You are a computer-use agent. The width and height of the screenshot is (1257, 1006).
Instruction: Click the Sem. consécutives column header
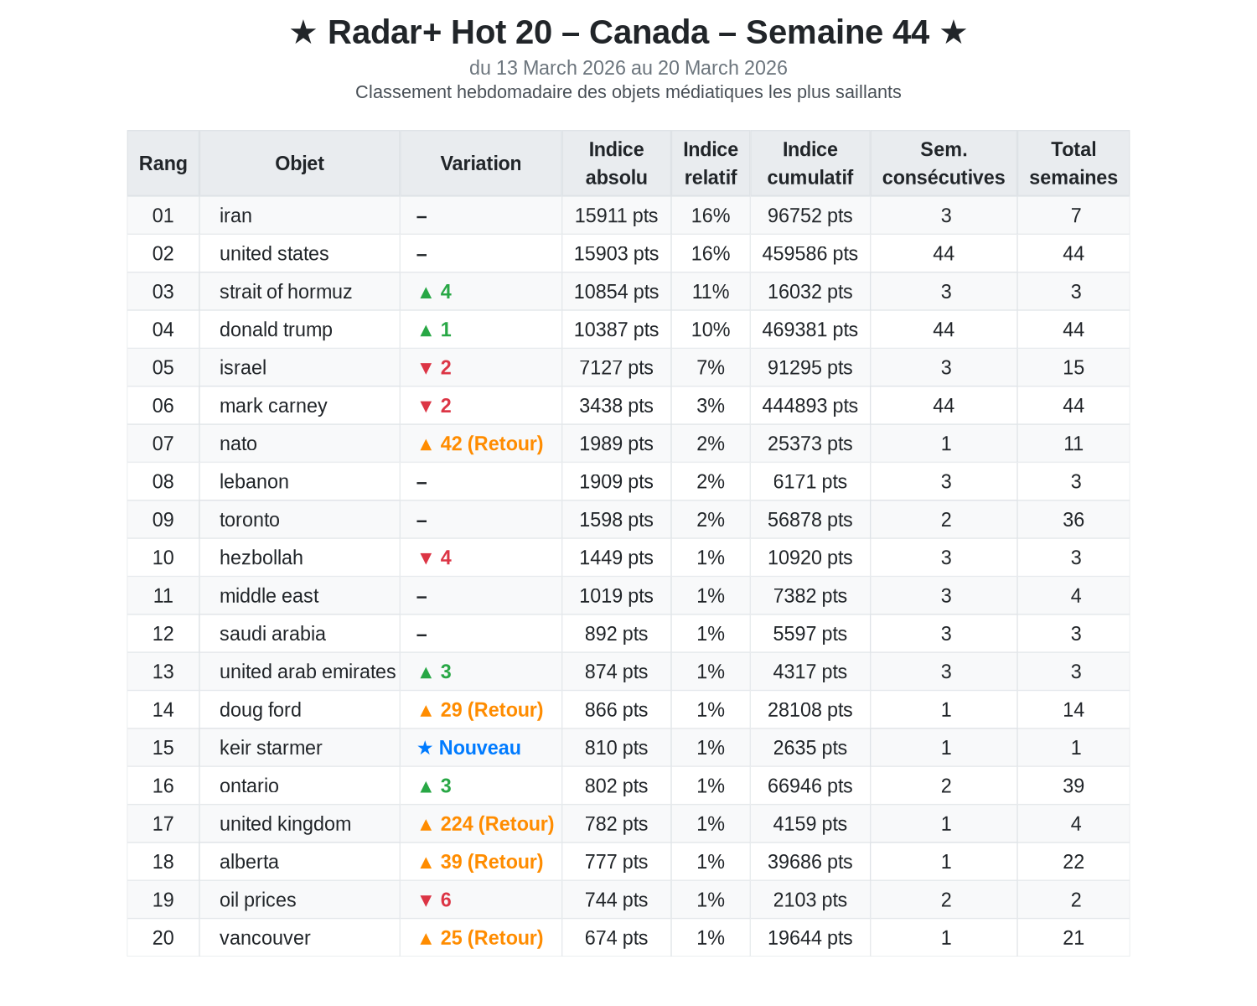point(944,163)
